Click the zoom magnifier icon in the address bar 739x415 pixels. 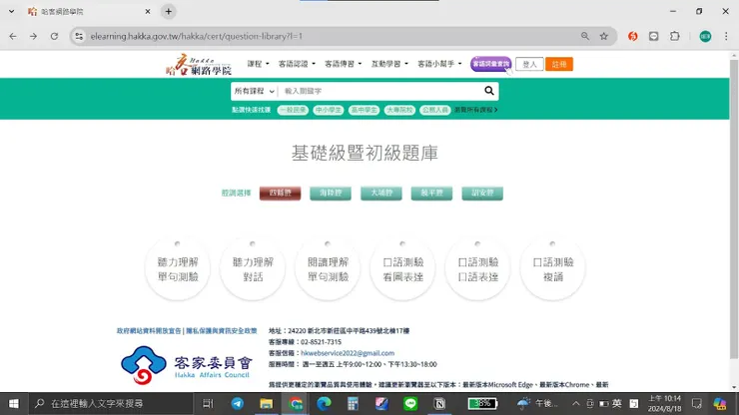pos(585,36)
